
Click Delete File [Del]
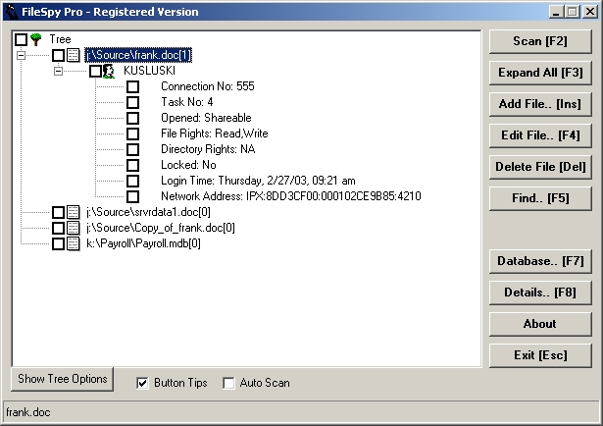click(x=540, y=167)
